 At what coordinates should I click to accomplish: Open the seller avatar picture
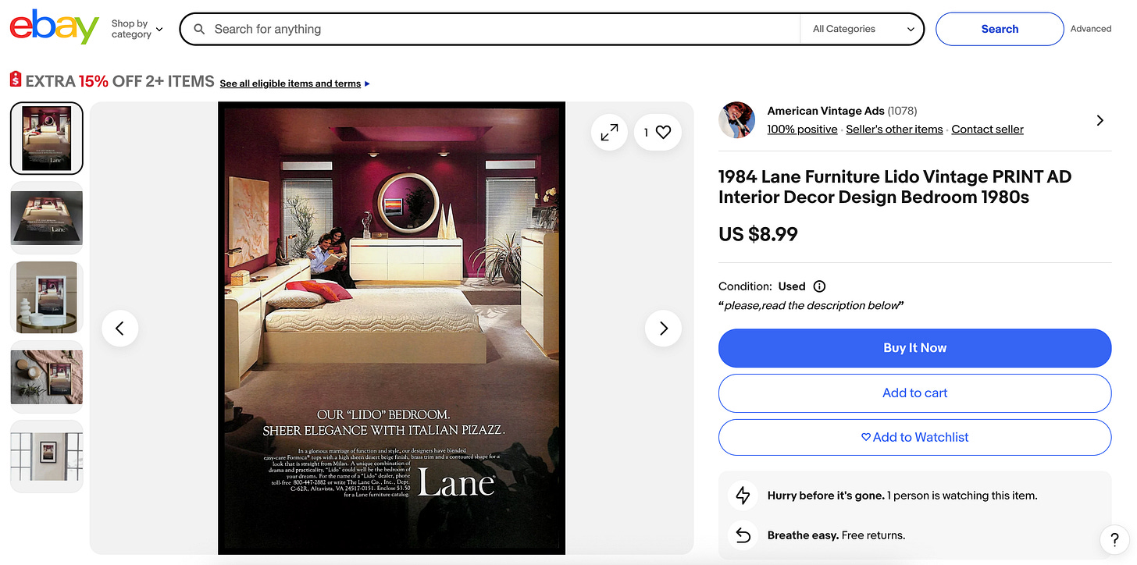coord(736,120)
